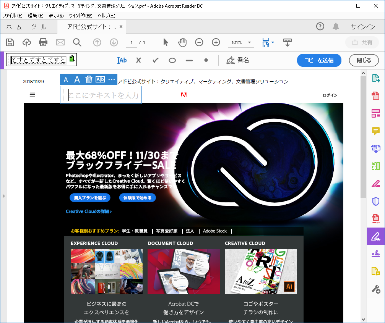Expand the left navigation pane arrow
Screen dimensions: 385x323
point(3,196)
